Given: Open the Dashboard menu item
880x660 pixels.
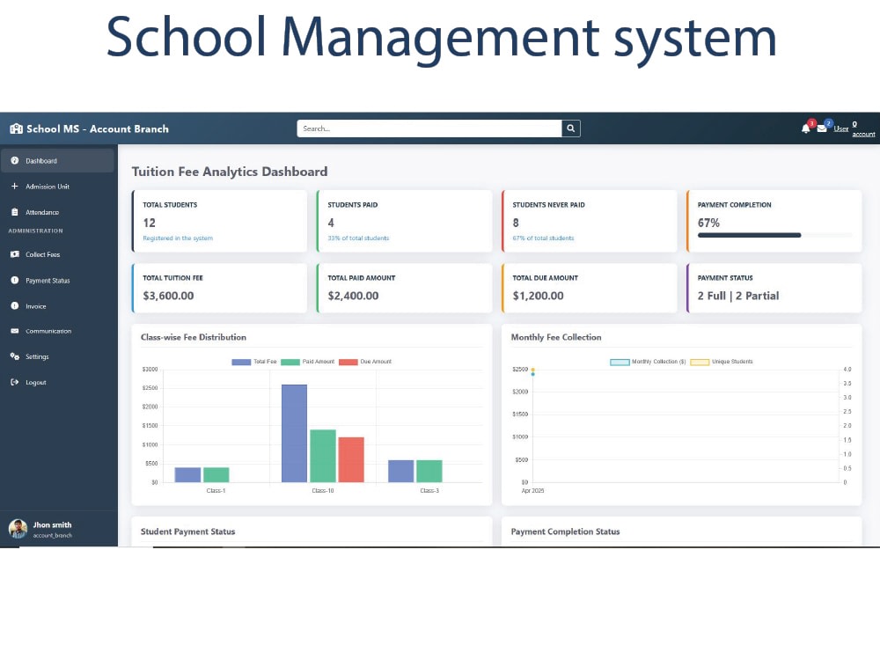Looking at the screenshot, I should point(57,160).
